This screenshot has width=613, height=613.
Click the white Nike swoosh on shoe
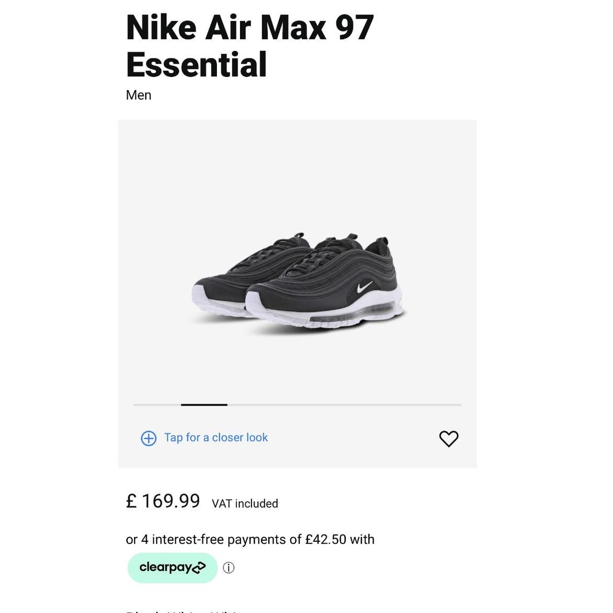click(x=365, y=286)
